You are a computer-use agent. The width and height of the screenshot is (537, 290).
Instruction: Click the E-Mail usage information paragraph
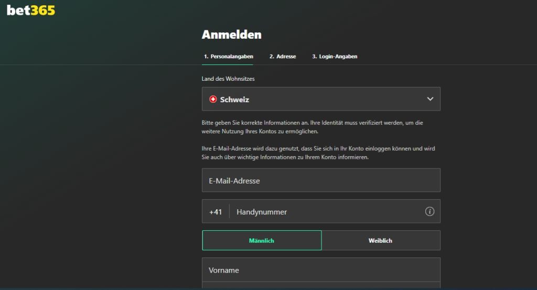click(x=318, y=153)
